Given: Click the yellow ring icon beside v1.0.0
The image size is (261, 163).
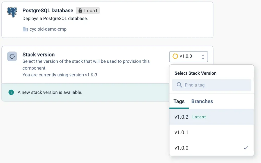Looking at the screenshot, I should (175, 56).
